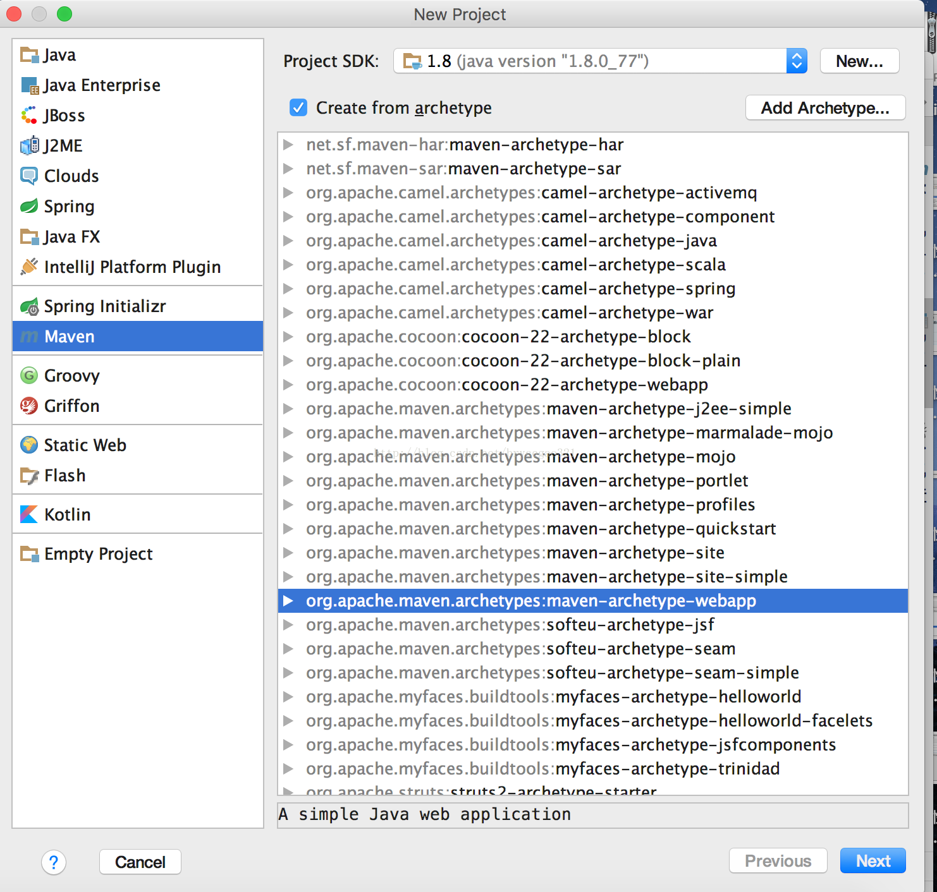Select the Static Web globe icon

point(29,445)
